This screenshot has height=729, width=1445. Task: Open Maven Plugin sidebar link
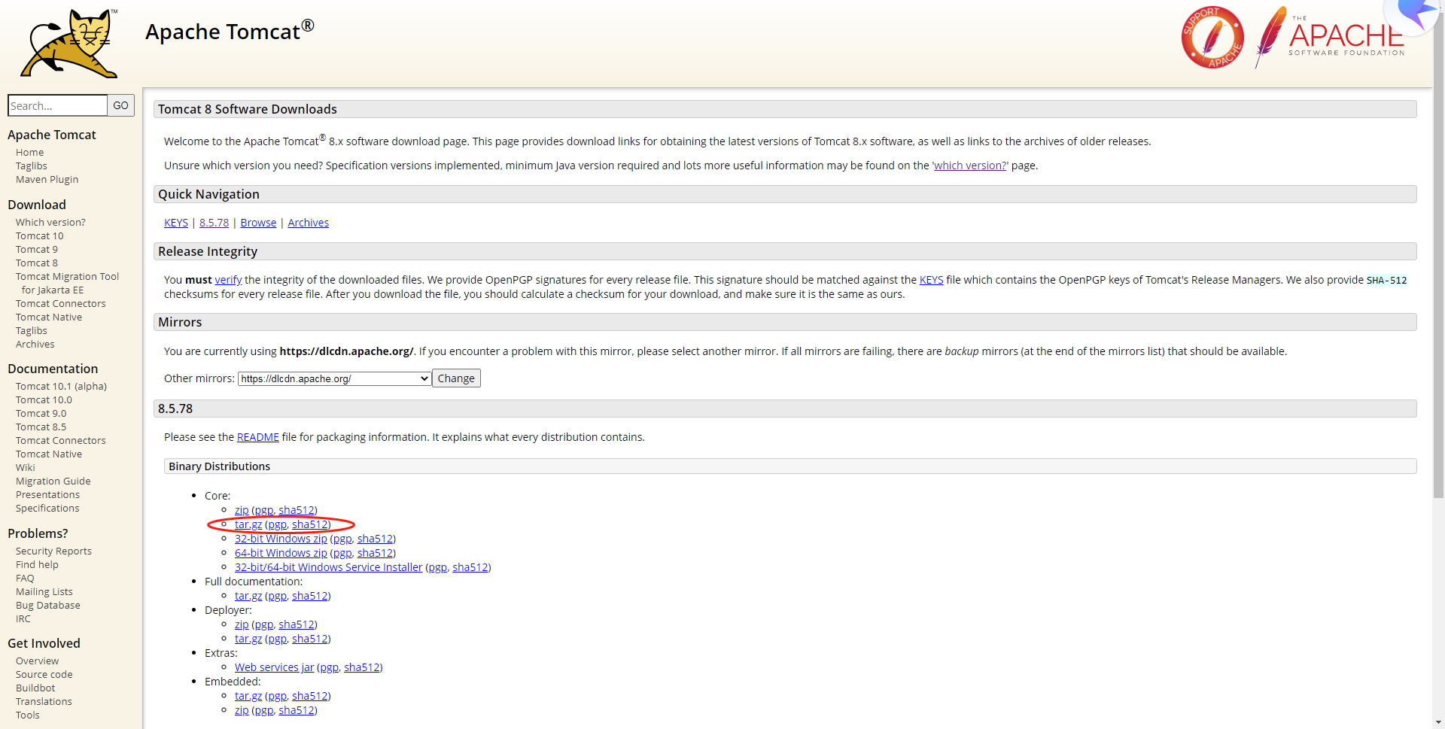coord(47,180)
